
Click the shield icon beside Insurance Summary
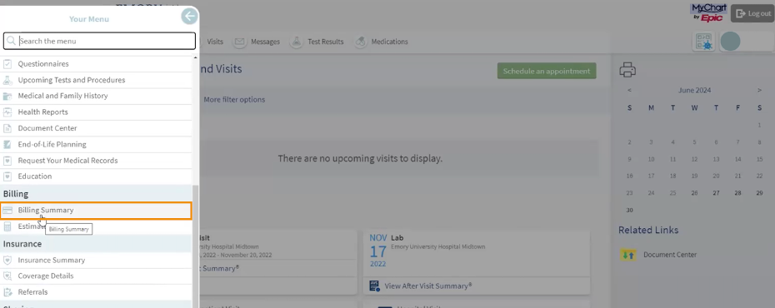7,260
